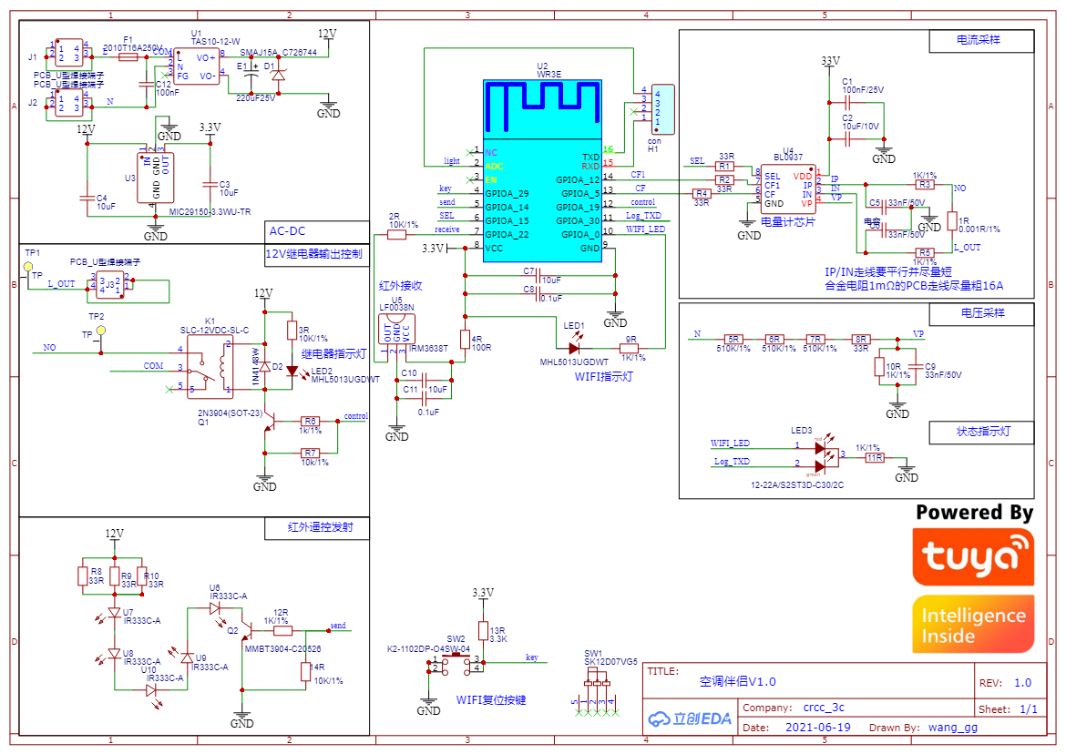Click the light net label
Viewport: 1066px width, 754px height.
point(451,161)
